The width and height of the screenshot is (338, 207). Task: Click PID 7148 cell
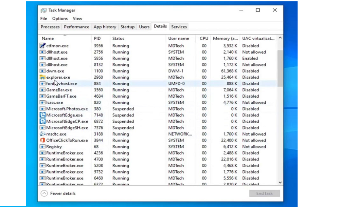pyautogui.click(x=98, y=115)
